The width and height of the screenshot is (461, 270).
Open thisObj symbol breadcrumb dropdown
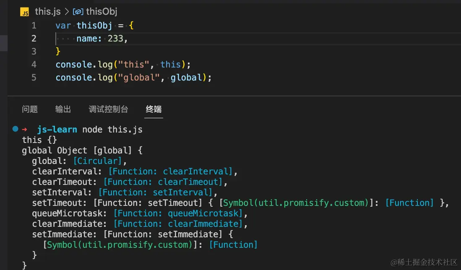[102, 12]
